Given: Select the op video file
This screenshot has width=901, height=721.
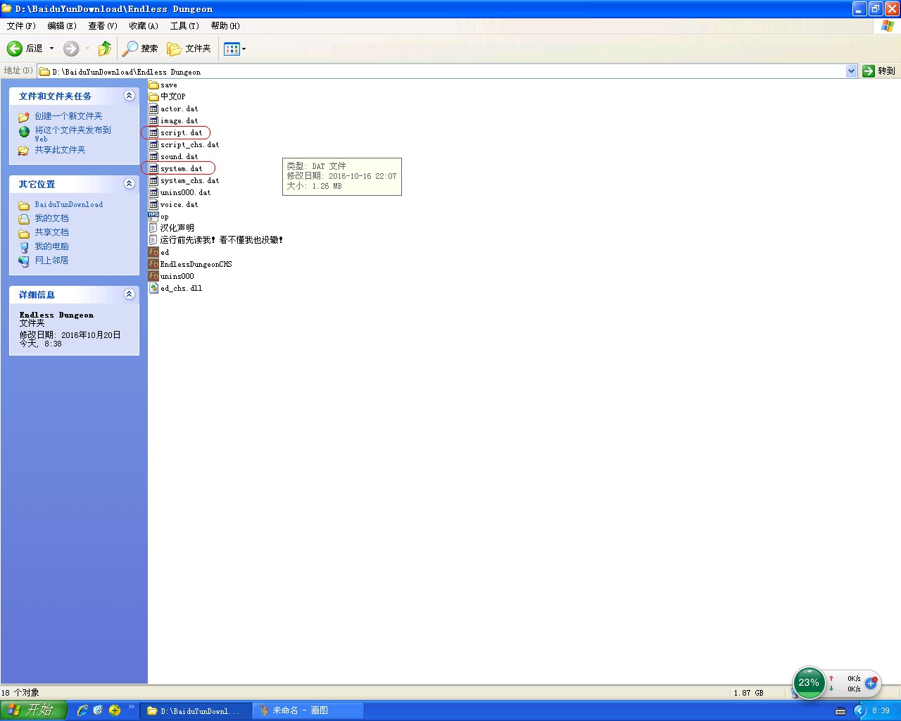Looking at the screenshot, I should click(159, 217).
